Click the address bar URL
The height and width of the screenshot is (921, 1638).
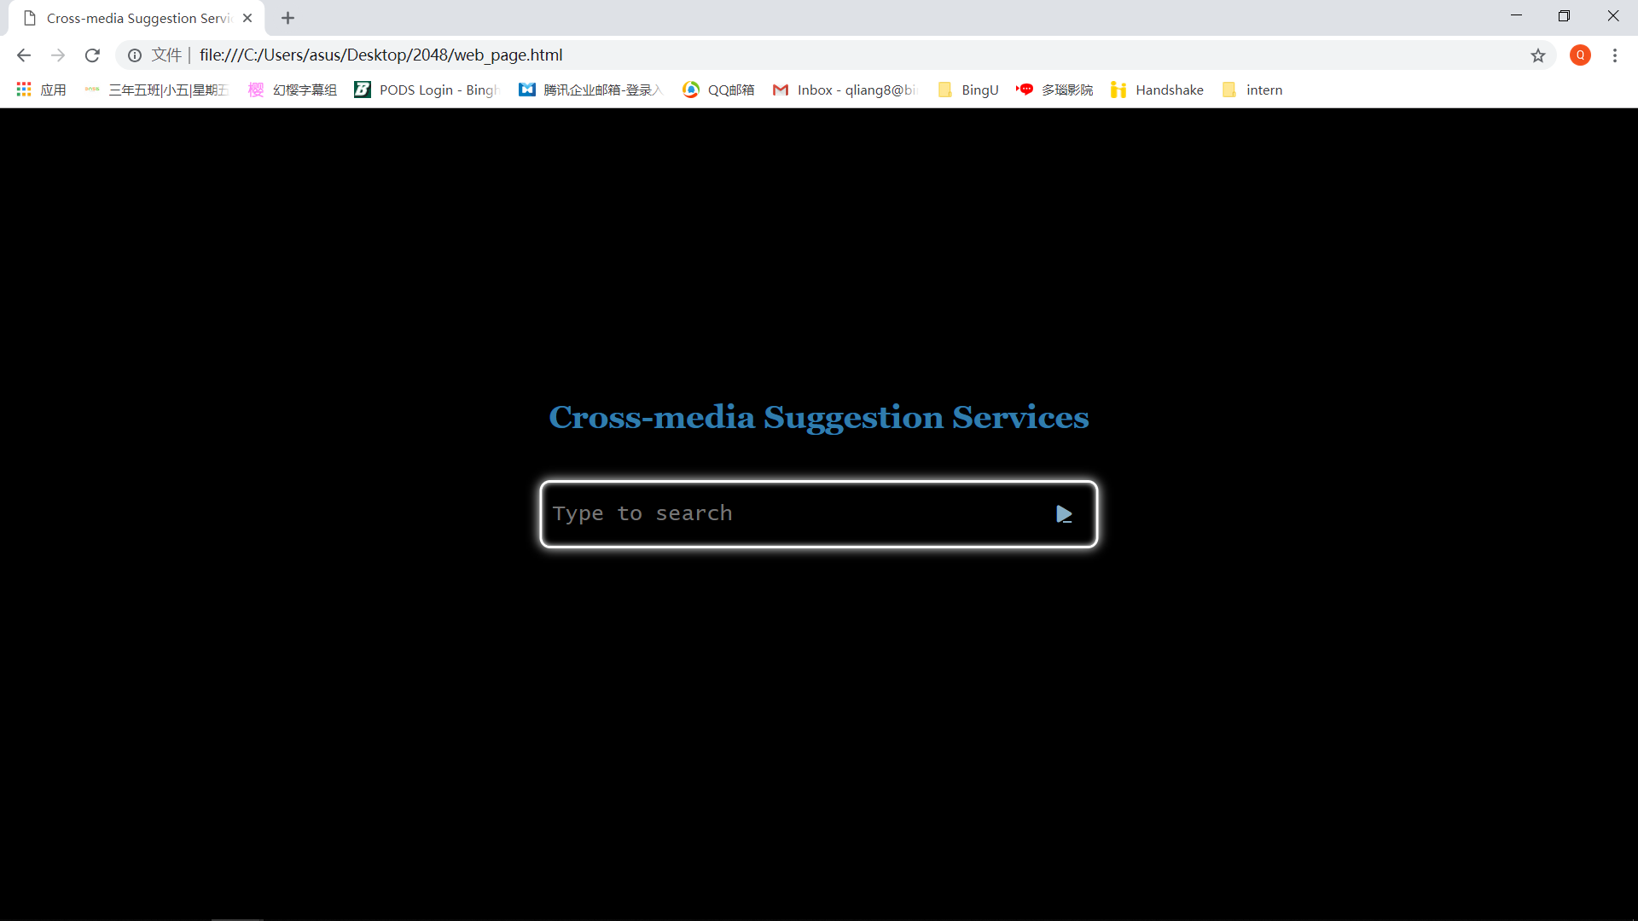[380, 55]
